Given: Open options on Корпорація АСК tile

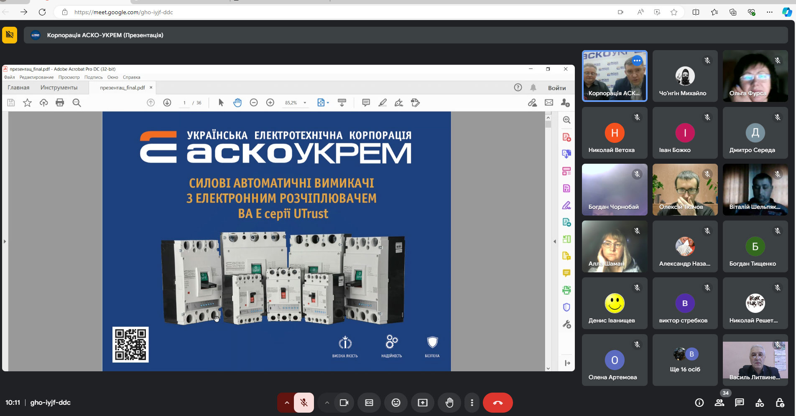Looking at the screenshot, I should coord(637,61).
